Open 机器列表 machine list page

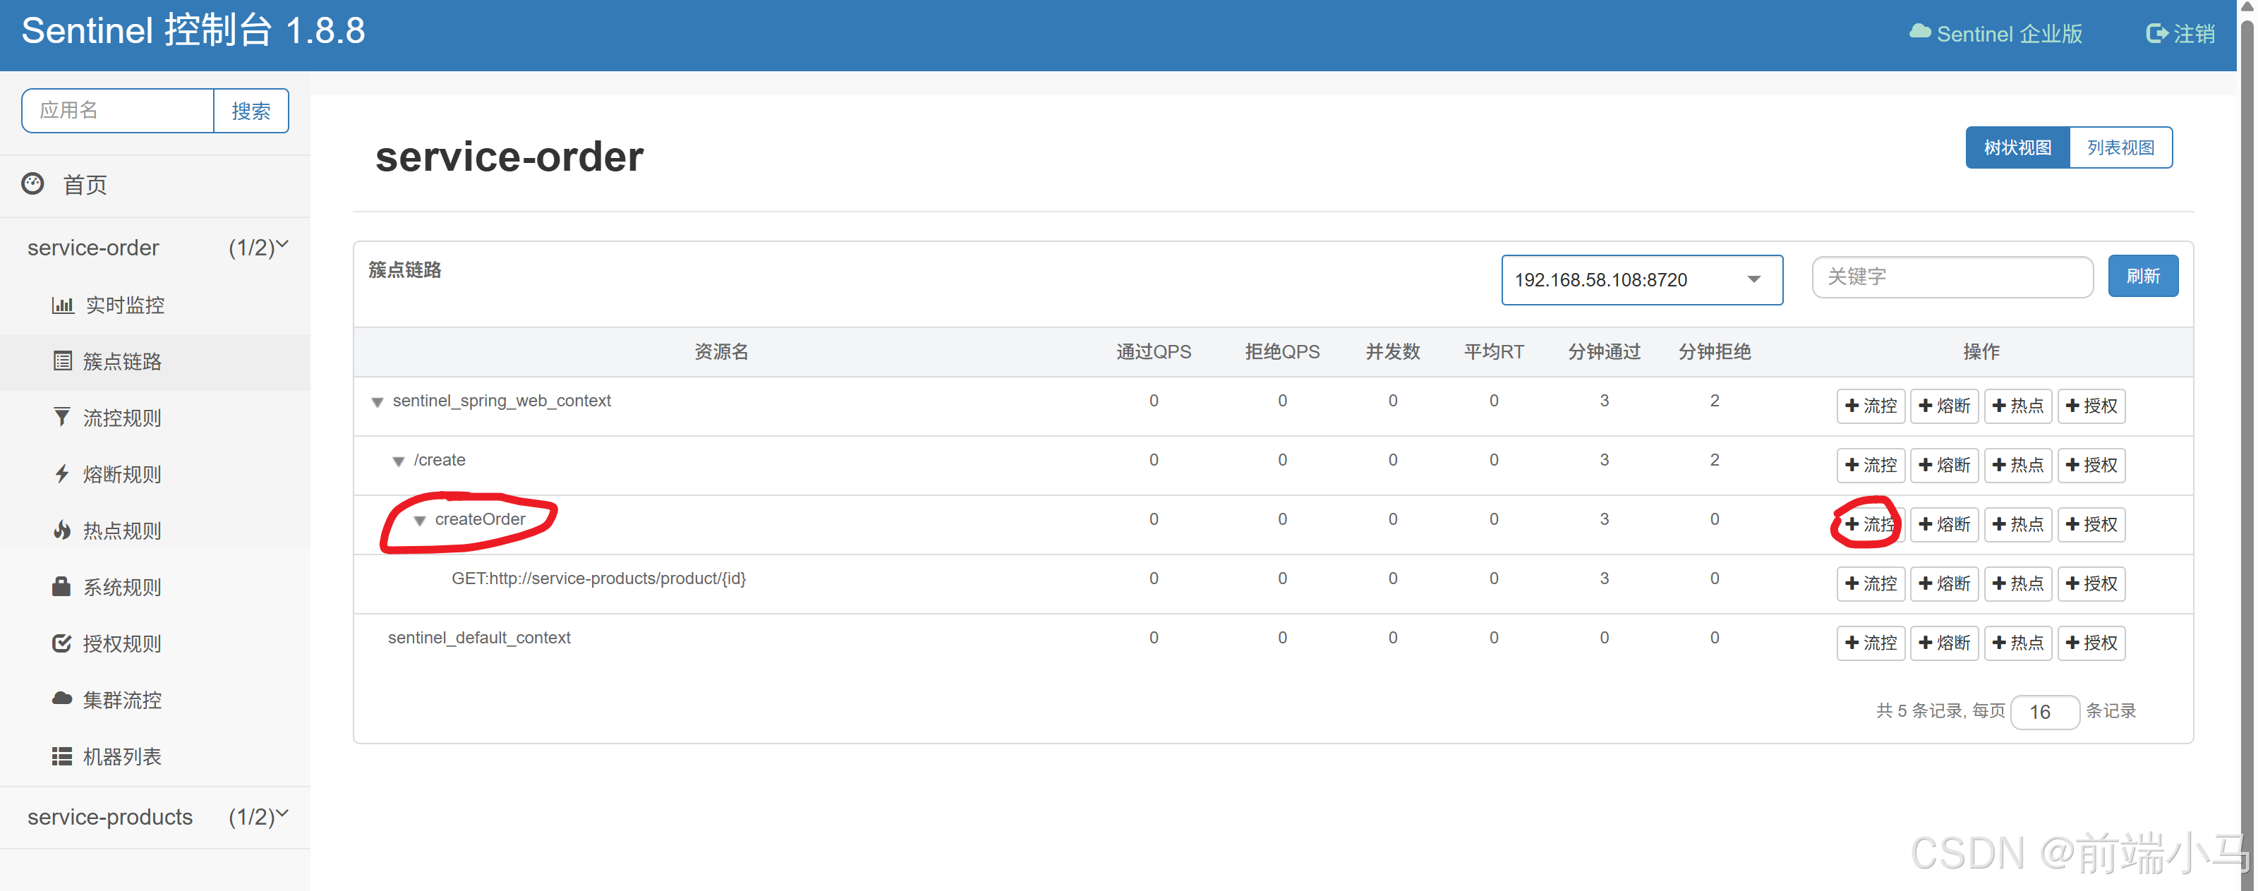122,757
